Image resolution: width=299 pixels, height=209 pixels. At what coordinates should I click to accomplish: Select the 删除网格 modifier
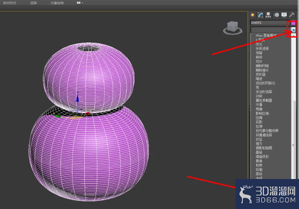(262, 66)
